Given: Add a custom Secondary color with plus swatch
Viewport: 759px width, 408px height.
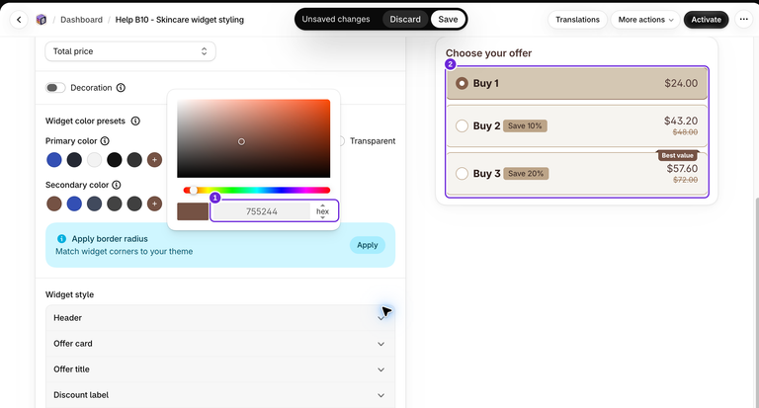Looking at the screenshot, I should (154, 204).
